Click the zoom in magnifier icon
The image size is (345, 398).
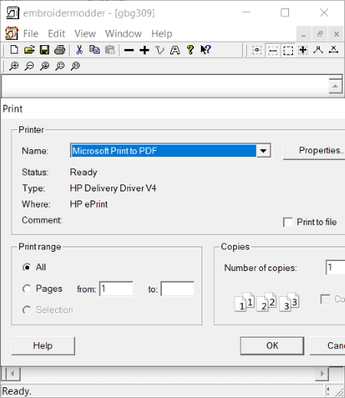(14, 66)
